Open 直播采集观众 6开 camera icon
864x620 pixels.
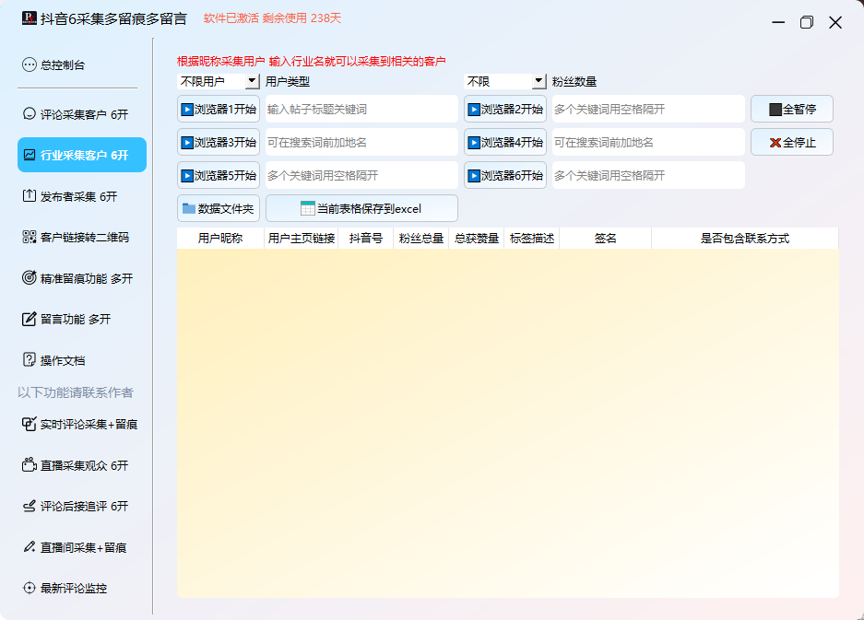[30, 466]
